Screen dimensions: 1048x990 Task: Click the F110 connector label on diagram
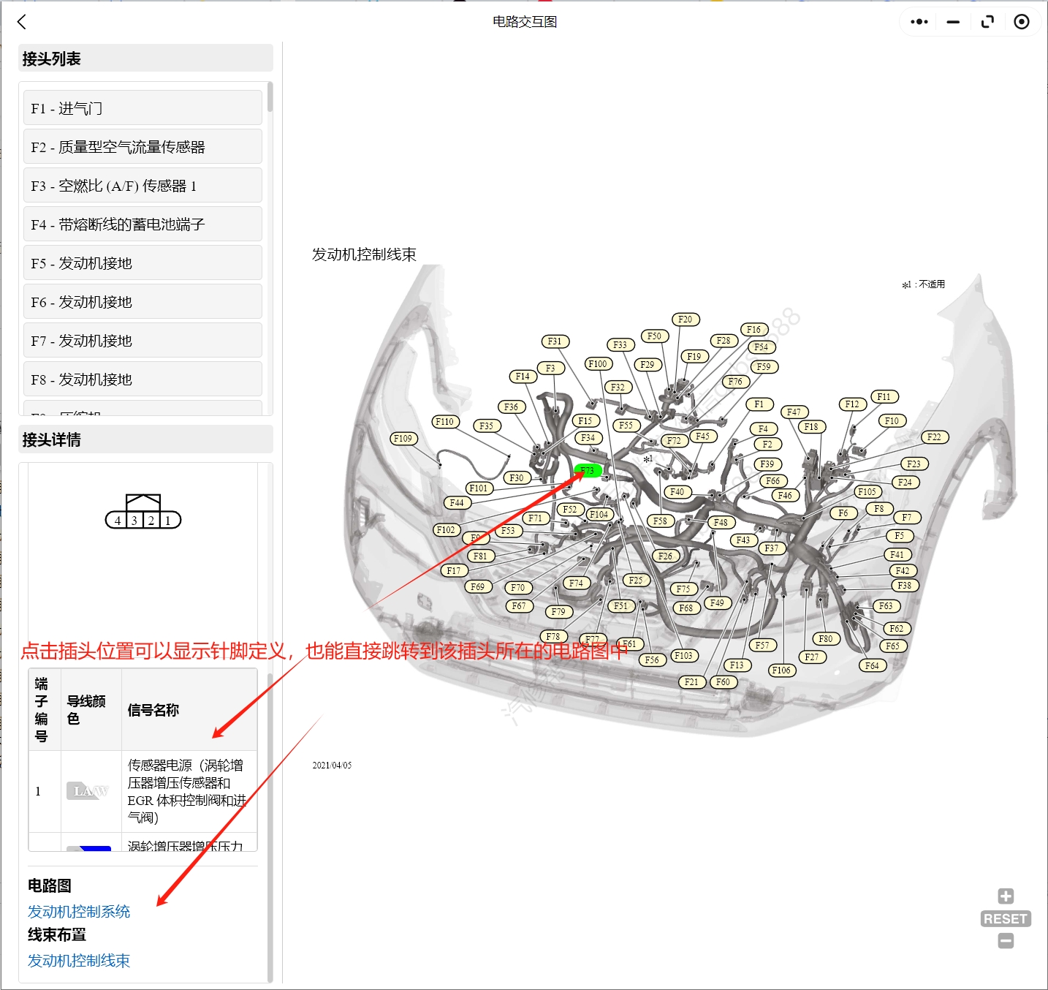(445, 421)
